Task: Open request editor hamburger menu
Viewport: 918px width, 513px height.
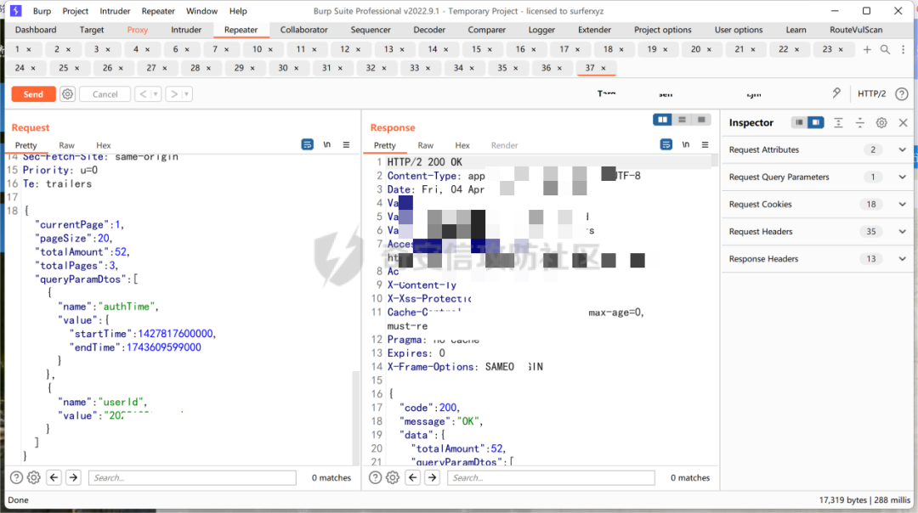Action: (x=347, y=144)
